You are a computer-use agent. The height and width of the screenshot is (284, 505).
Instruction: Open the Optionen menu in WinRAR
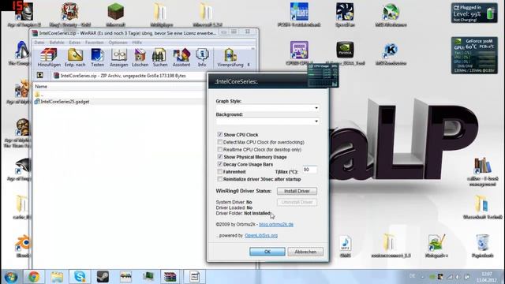click(x=118, y=42)
